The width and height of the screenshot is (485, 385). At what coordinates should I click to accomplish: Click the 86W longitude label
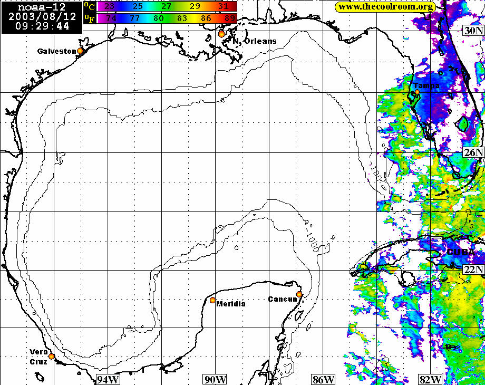tap(323, 379)
